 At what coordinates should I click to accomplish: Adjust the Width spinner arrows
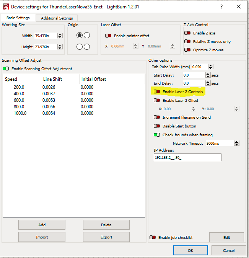coord(60,36)
